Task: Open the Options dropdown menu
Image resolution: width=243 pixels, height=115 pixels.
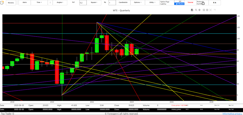Action: [x=138, y=3]
